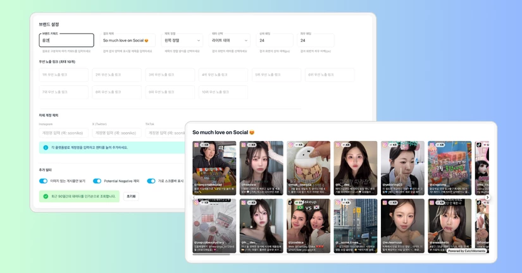Click the 8th priority exposure link field
The height and width of the screenshot is (273, 522).
[117, 92]
